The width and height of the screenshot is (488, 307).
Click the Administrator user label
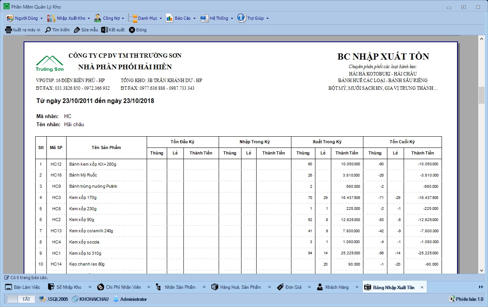(133, 299)
